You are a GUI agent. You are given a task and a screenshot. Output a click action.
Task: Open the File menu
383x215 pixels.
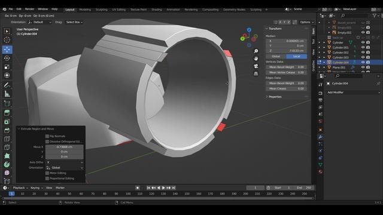tap(11, 9)
